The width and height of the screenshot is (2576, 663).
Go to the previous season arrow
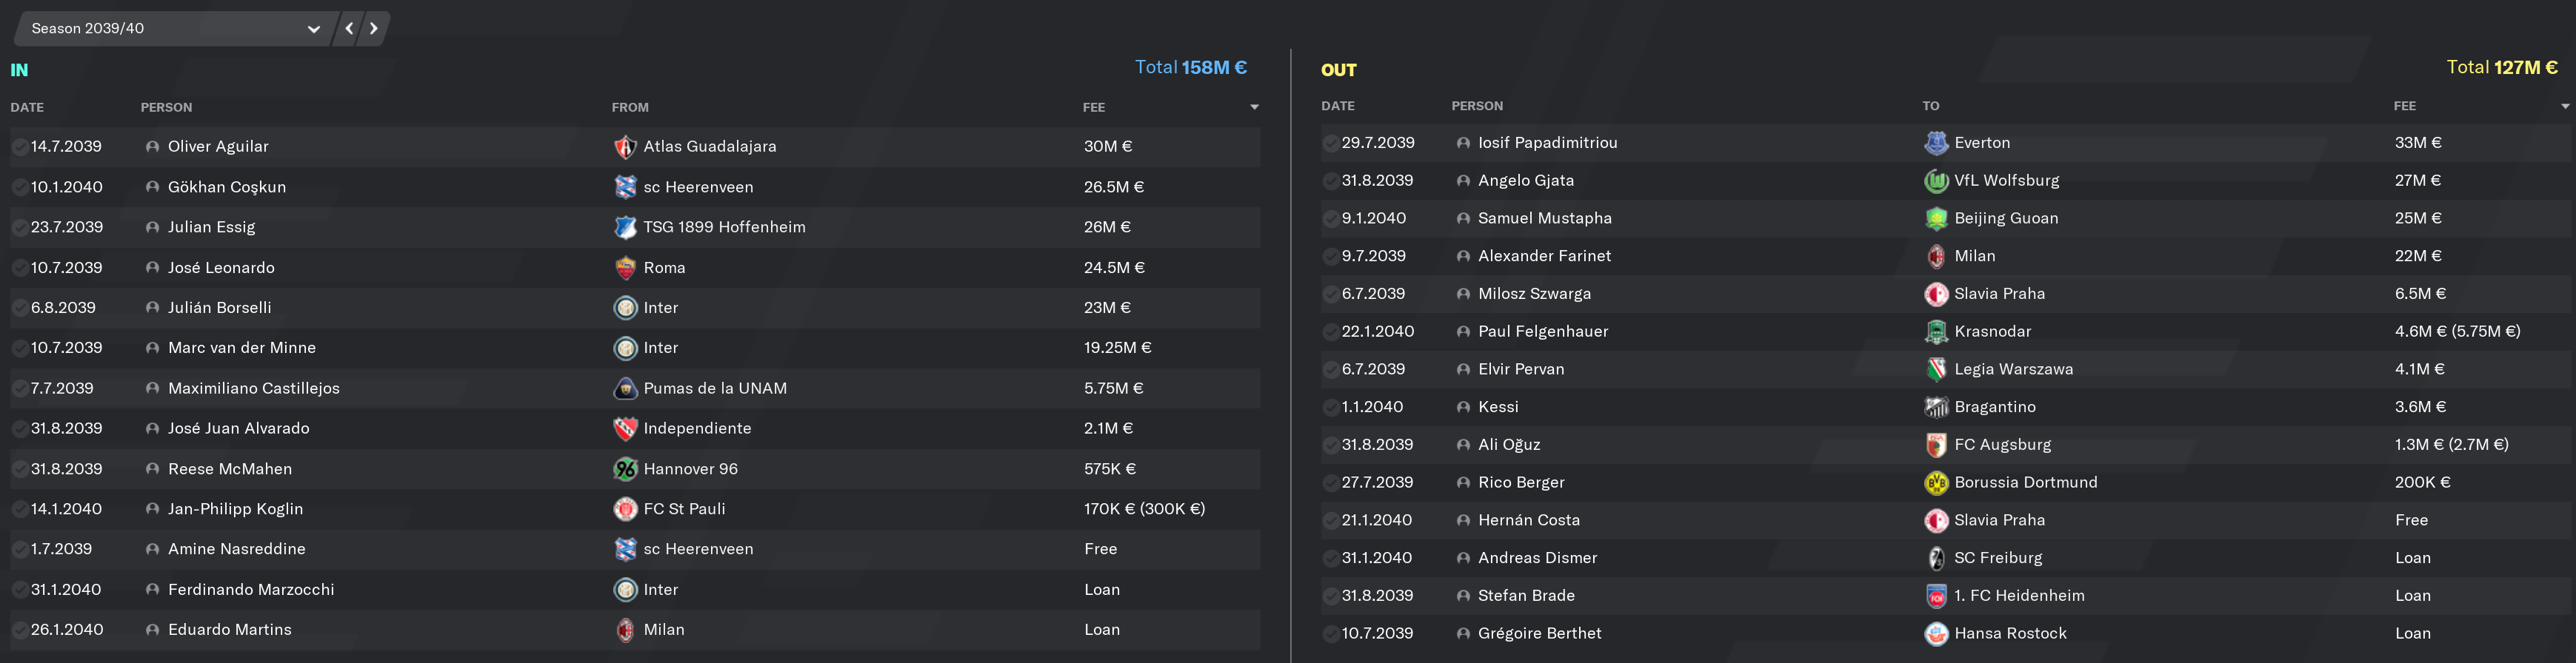pos(349,29)
